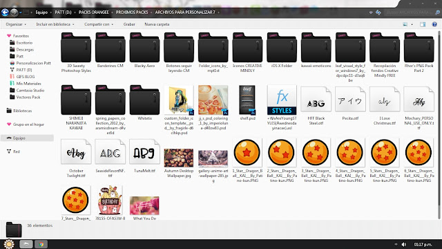Click the search field in Explorer
The image size is (442, 249).
[x=410, y=12]
